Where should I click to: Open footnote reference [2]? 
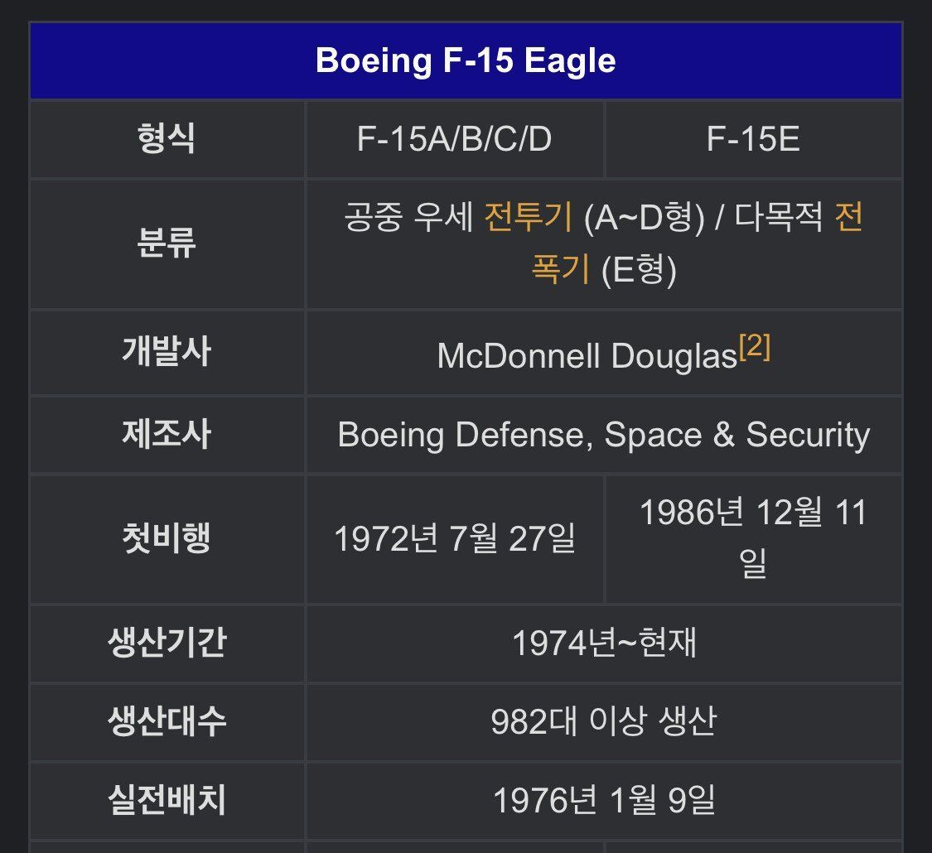754,349
